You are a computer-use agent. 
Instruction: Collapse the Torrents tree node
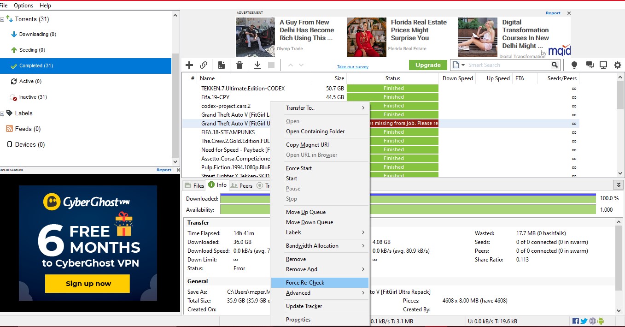(x=2, y=19)
